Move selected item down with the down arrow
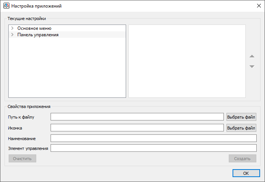Image resolution: width=265 pixels, height=182 pixels. coord(252,66)
